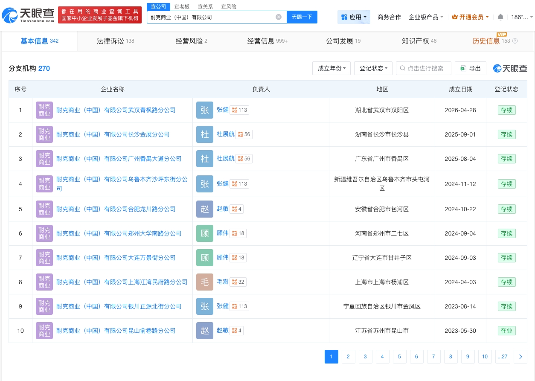Click the 耐克商业 logo in row 5

click(44, 209)
